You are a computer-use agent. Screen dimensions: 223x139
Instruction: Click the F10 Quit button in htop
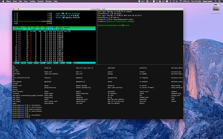[x=83, y=63]
